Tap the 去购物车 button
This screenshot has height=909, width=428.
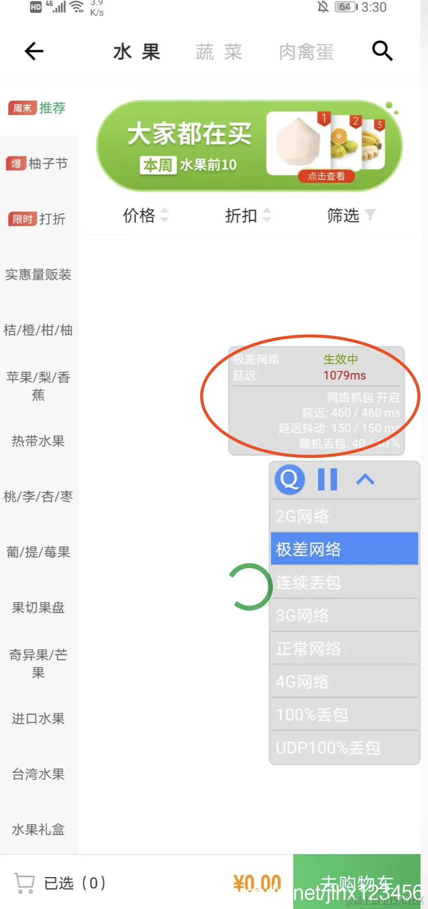point(357,882)
